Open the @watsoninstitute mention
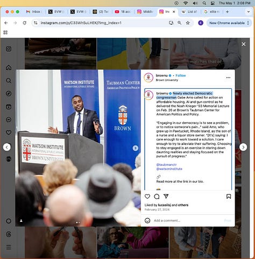255x259 pixels. click(169, 169)
